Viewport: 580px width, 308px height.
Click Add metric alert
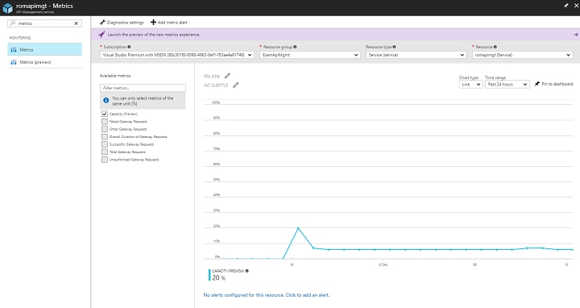click(169, 23)
